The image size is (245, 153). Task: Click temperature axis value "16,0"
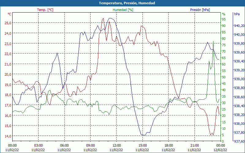point(8,116)
